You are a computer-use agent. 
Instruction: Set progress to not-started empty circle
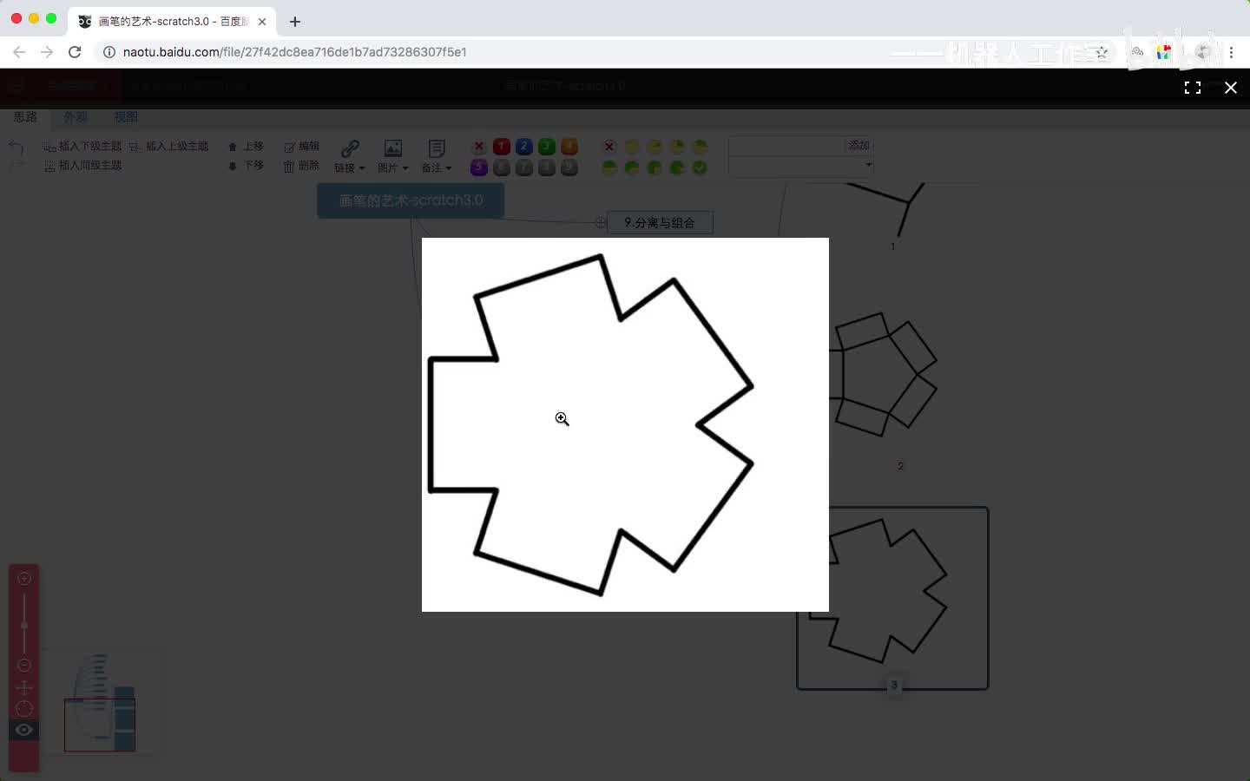(x=632, y=147)
